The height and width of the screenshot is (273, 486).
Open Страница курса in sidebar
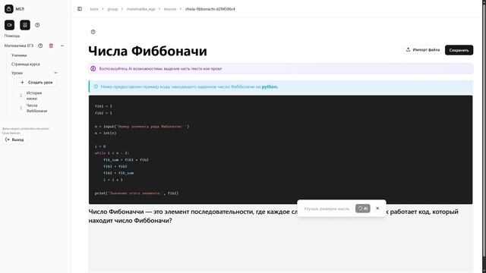click(26, 64)
